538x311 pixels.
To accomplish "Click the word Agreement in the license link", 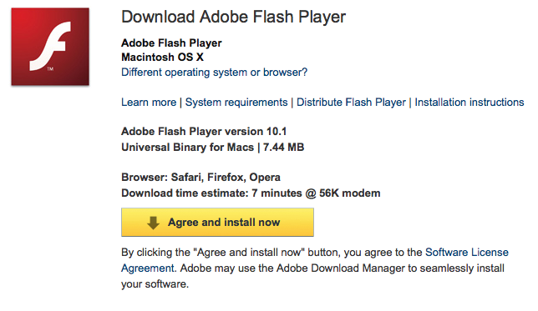I will click(148, 268).
